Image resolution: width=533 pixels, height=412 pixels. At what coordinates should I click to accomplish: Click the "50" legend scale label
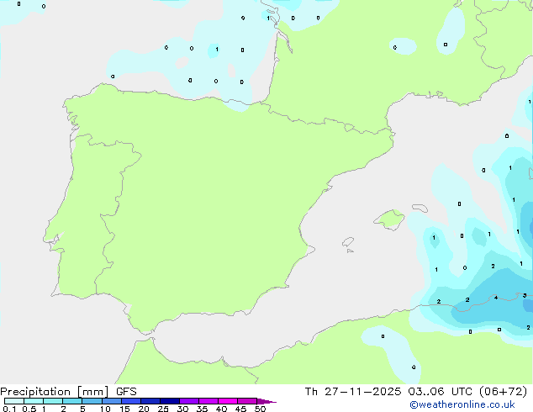click(x=260, y=409)
